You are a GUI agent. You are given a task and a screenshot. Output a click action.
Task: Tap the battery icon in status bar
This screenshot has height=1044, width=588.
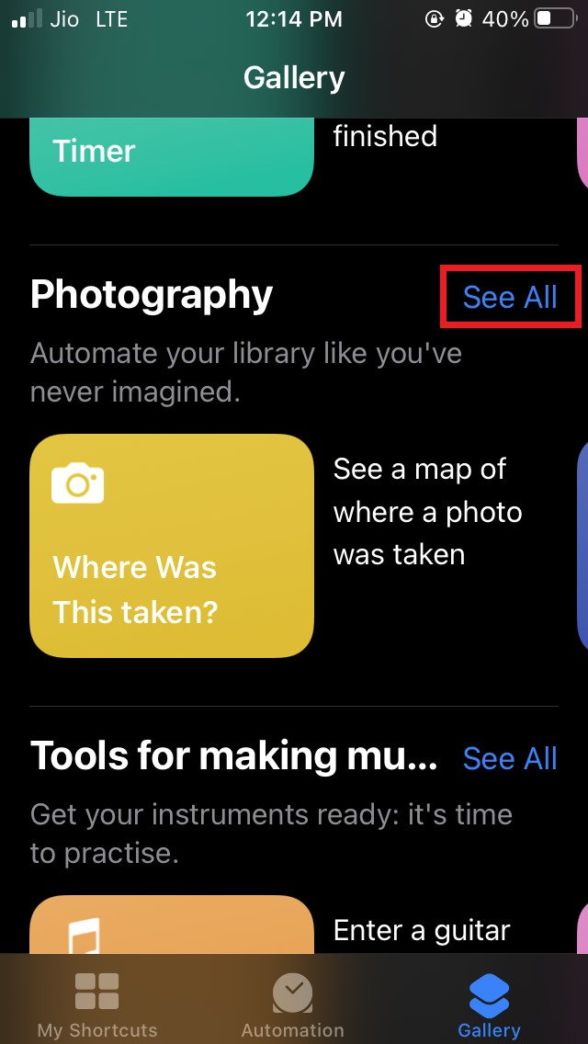pos(556,19)
